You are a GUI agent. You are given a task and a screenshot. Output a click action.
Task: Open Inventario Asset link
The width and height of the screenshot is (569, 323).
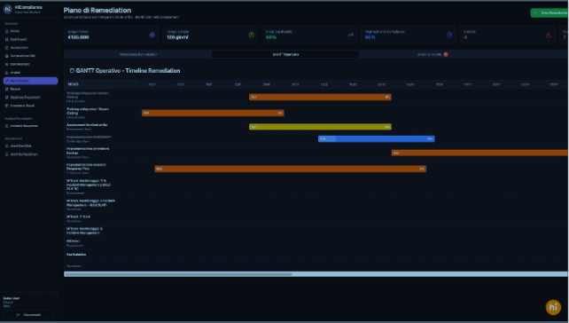(30, 106)
